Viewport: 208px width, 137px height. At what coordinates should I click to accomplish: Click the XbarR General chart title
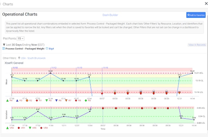14,63
